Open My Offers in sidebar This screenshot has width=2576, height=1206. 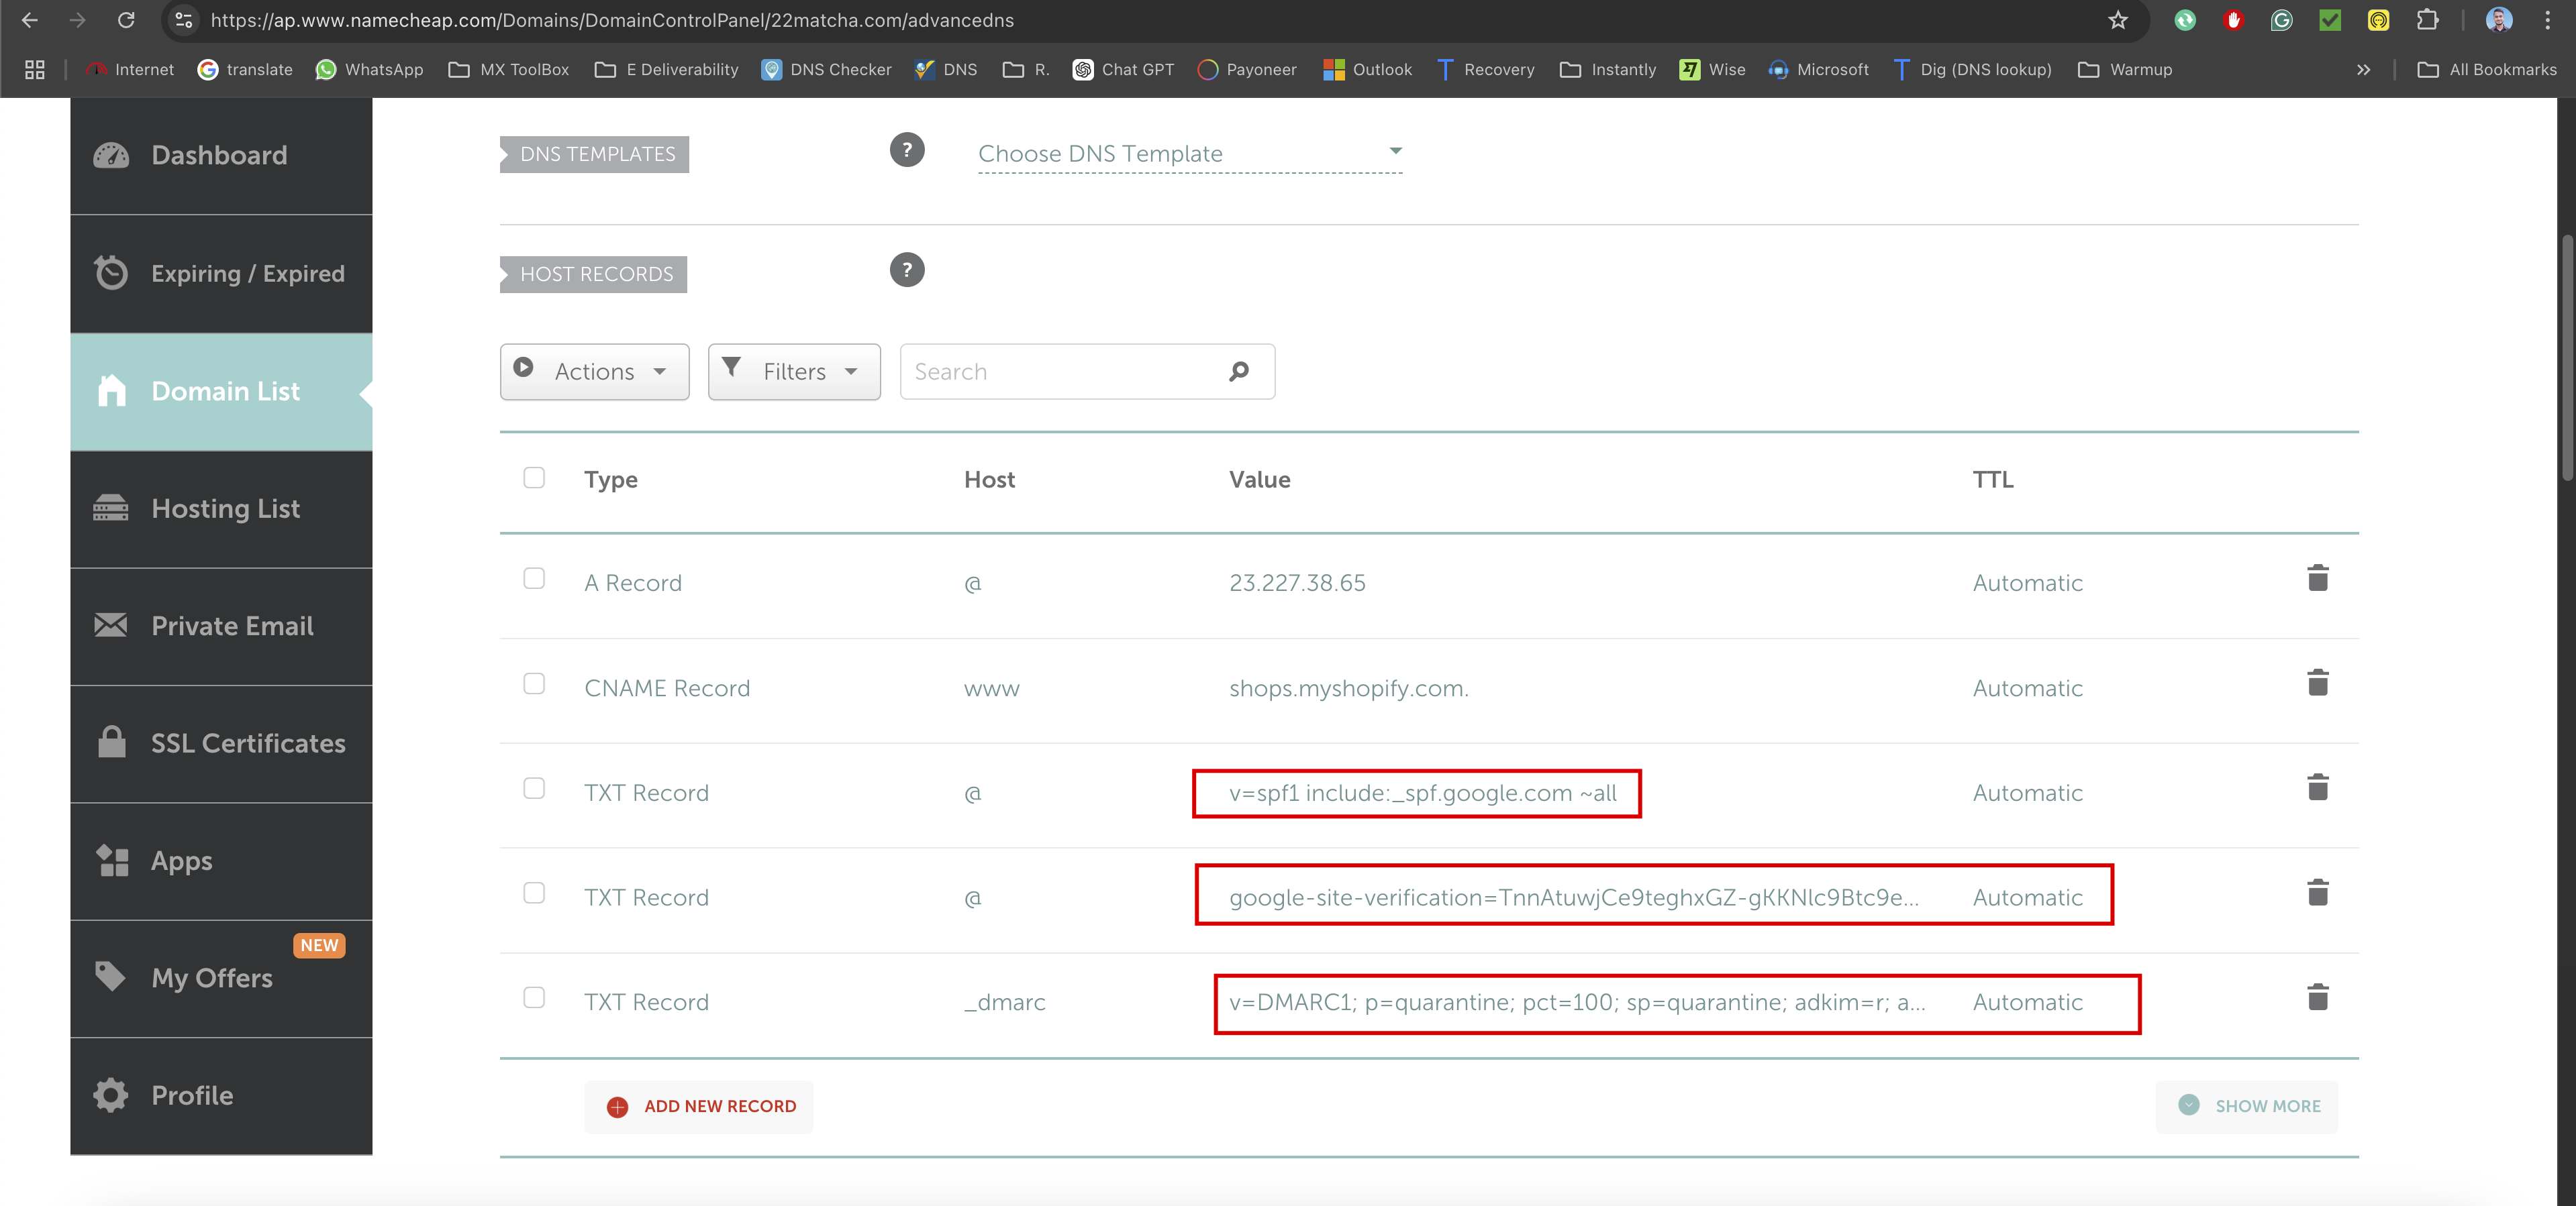click(221, 978)
